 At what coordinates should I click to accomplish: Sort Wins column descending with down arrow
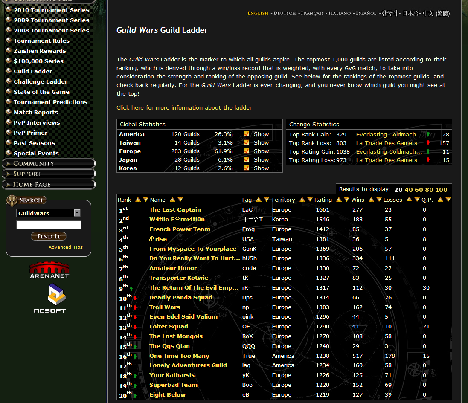(x=379, y=200)
